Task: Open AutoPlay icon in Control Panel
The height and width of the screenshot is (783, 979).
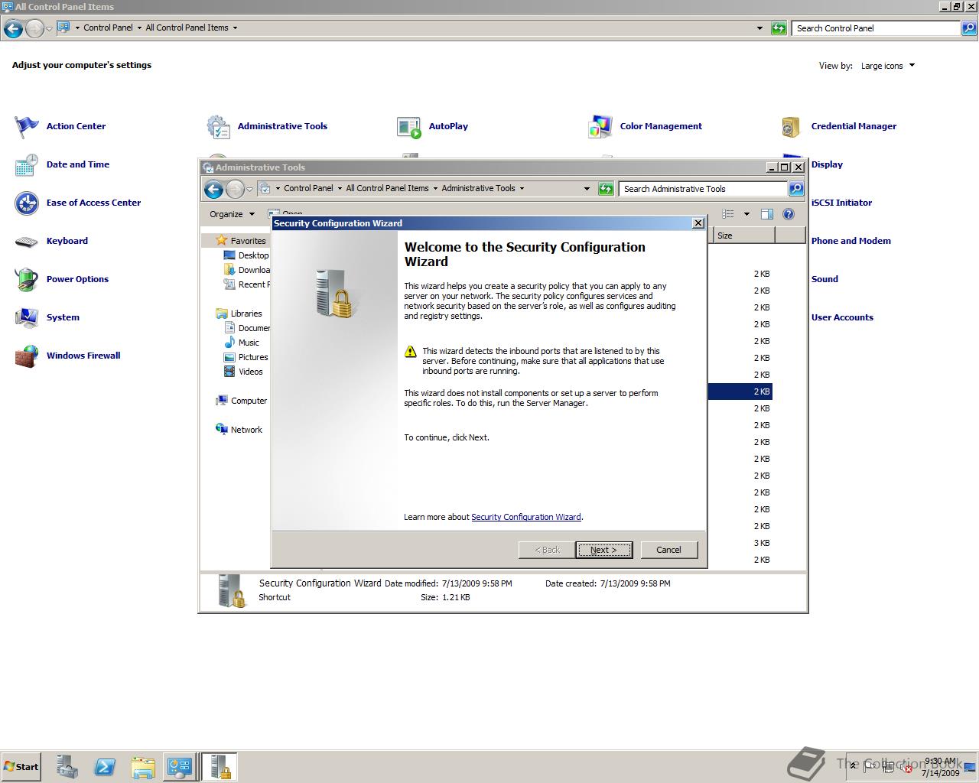Action: [409, 126]
